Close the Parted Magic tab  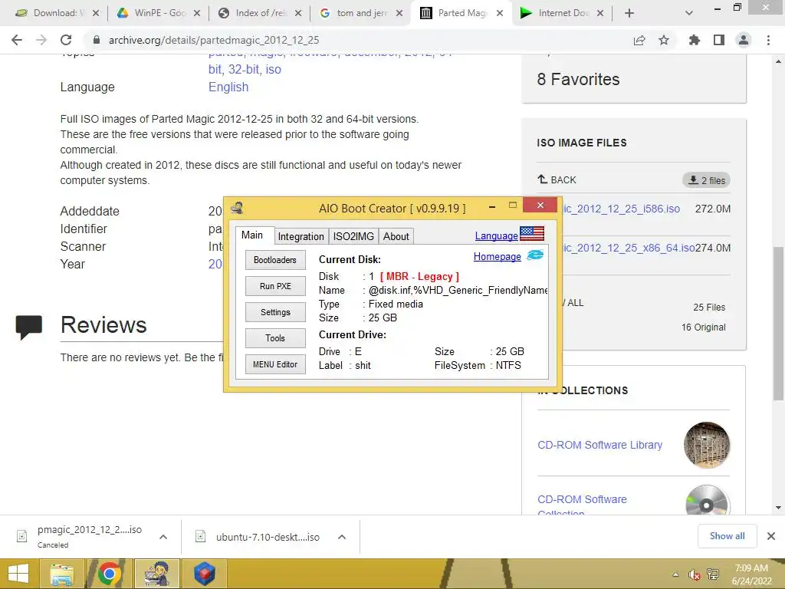click(x=500, y=13)
